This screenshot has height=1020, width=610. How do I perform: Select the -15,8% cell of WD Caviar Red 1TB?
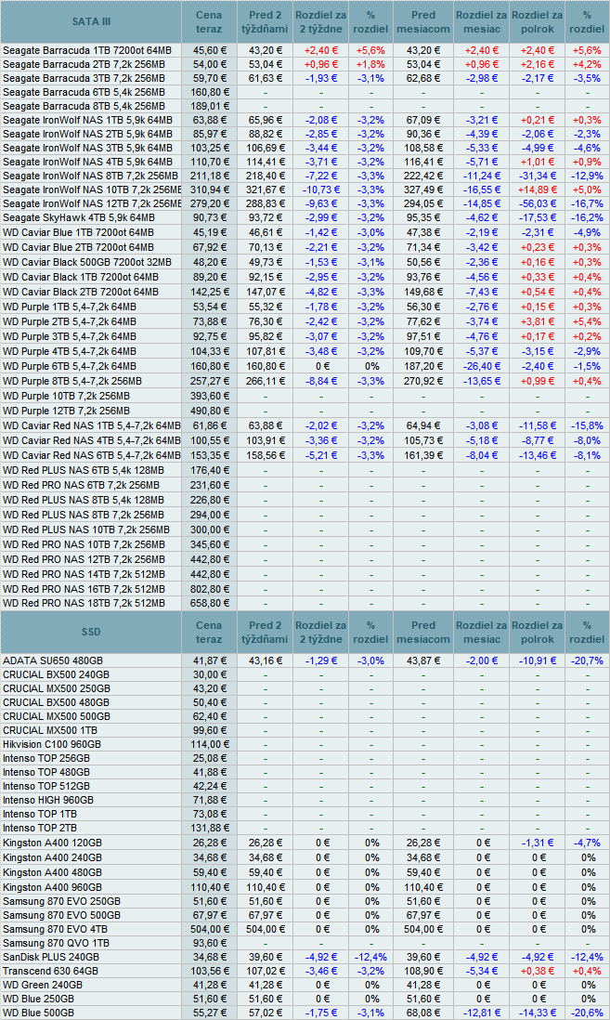(x=587, y=426)
